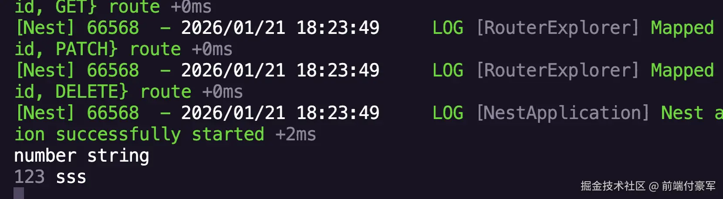The width and height of the screenshot is (723, 199).
Task: Select the 'string' output word
Action: click(x=118, y=156)
